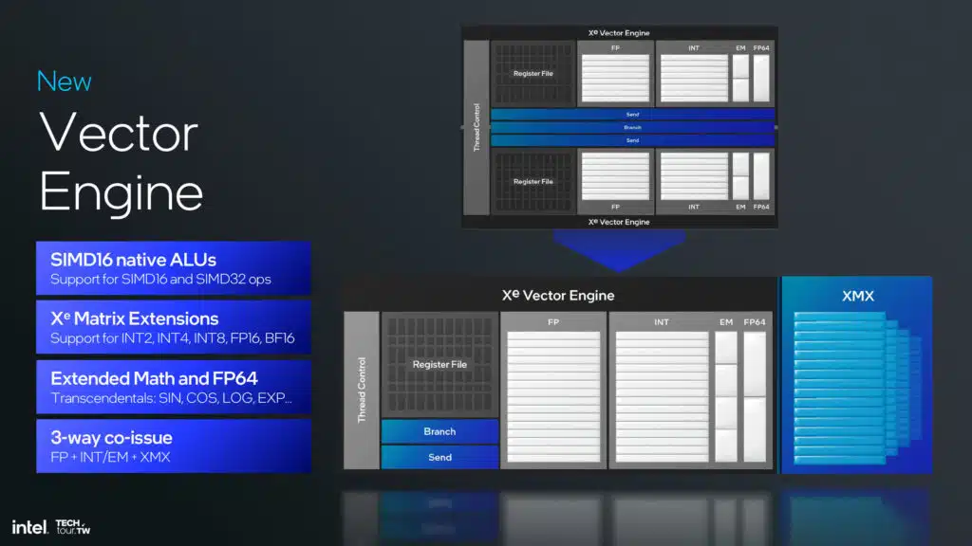Select the large INT lane stack
The width and height of the screenshot is (972, 546).
click(662, 397)
